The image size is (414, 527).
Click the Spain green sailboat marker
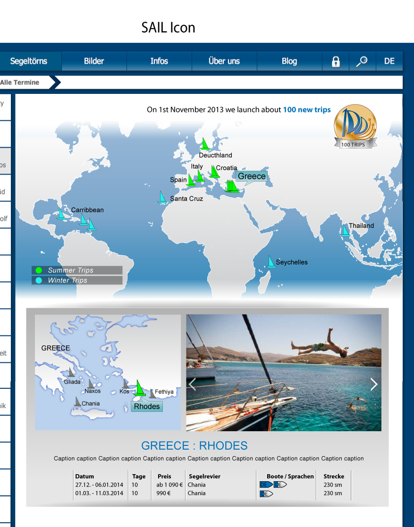[191, 180]
